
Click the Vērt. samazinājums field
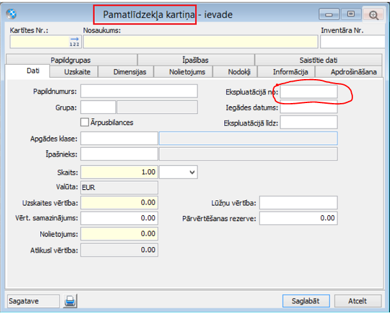tap(119, 218)
